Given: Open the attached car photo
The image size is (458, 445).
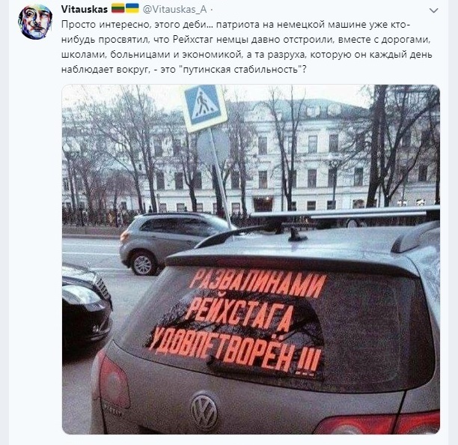Looking at the screenshot, I should [251, 259].
